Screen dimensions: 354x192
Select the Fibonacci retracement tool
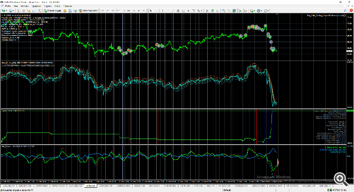(x=183, y=10)
